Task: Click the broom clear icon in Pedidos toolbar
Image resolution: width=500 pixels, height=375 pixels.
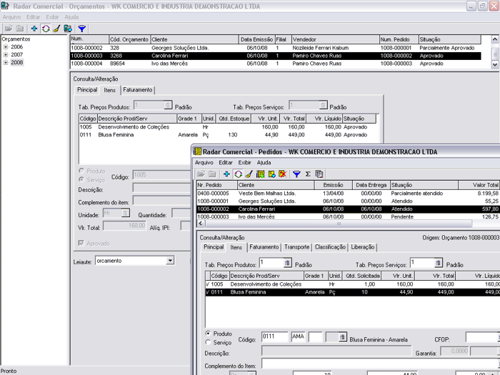Action: click(249, 174)
